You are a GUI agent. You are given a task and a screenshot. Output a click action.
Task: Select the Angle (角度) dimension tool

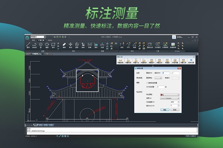pos(135,45)
